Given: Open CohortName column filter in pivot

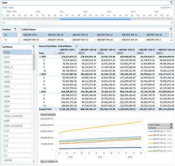Looking at the screenshot, I should coord(76,46).
